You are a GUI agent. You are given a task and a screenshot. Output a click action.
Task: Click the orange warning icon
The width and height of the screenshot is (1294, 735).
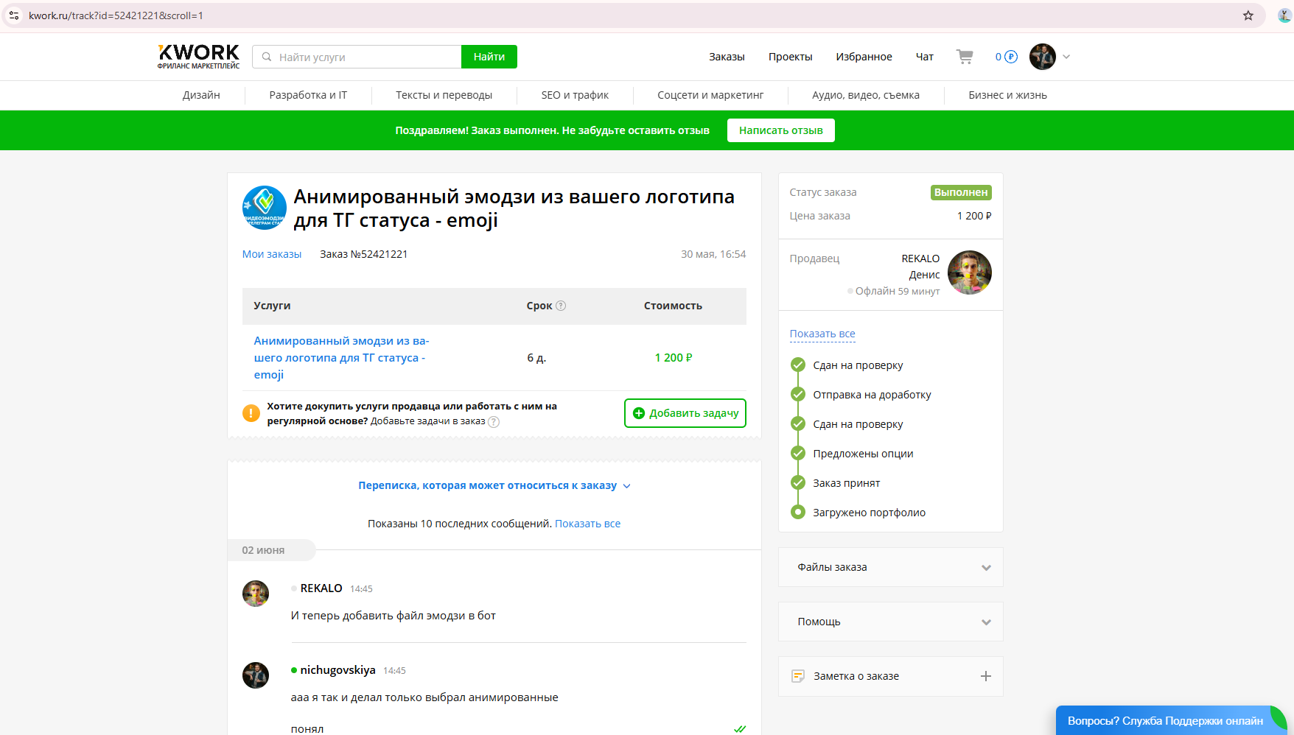point(251,413)
